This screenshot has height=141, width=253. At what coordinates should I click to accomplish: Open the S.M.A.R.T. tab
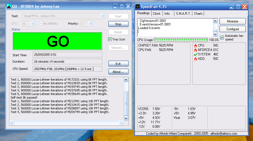pos(183,14)
